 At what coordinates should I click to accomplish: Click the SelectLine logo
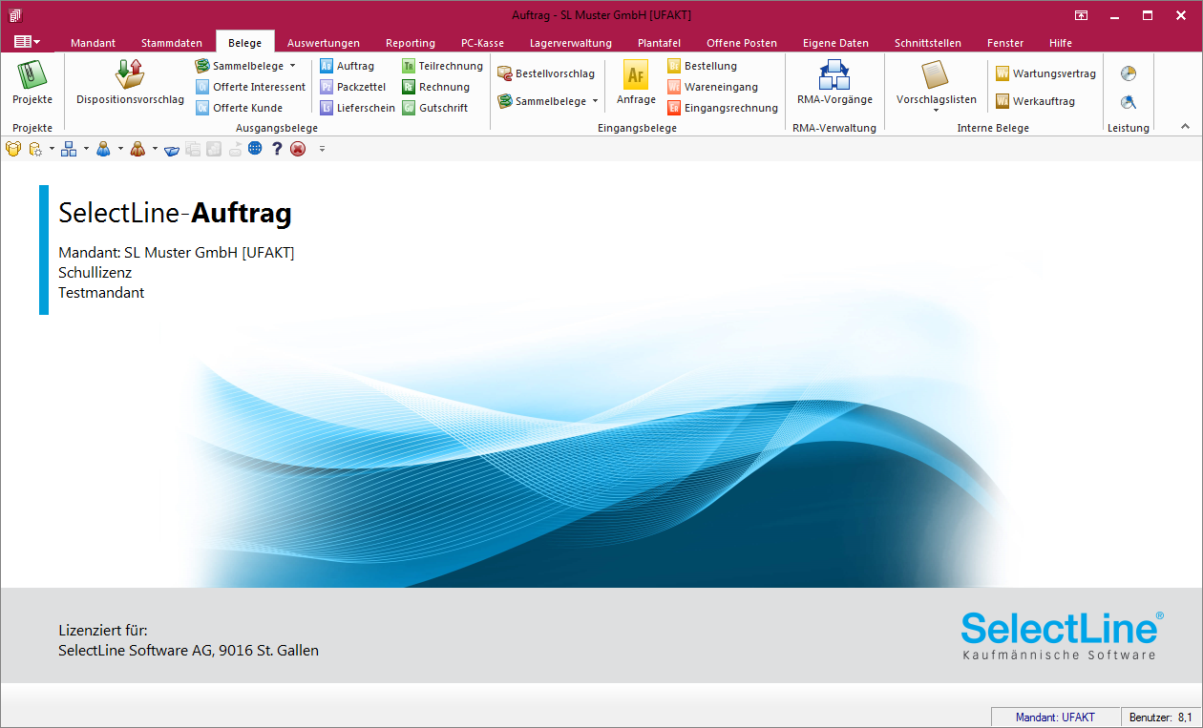[1062, 635]
